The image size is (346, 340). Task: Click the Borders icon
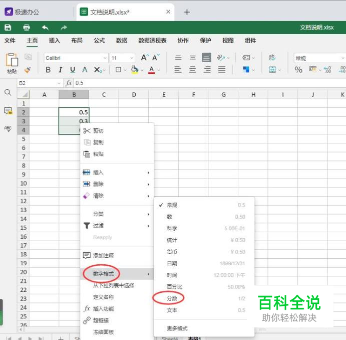(119, 70)
